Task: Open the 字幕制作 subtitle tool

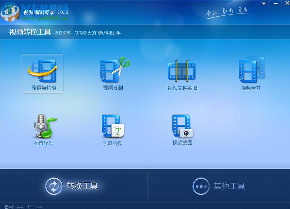Action: tap(113, 130)
